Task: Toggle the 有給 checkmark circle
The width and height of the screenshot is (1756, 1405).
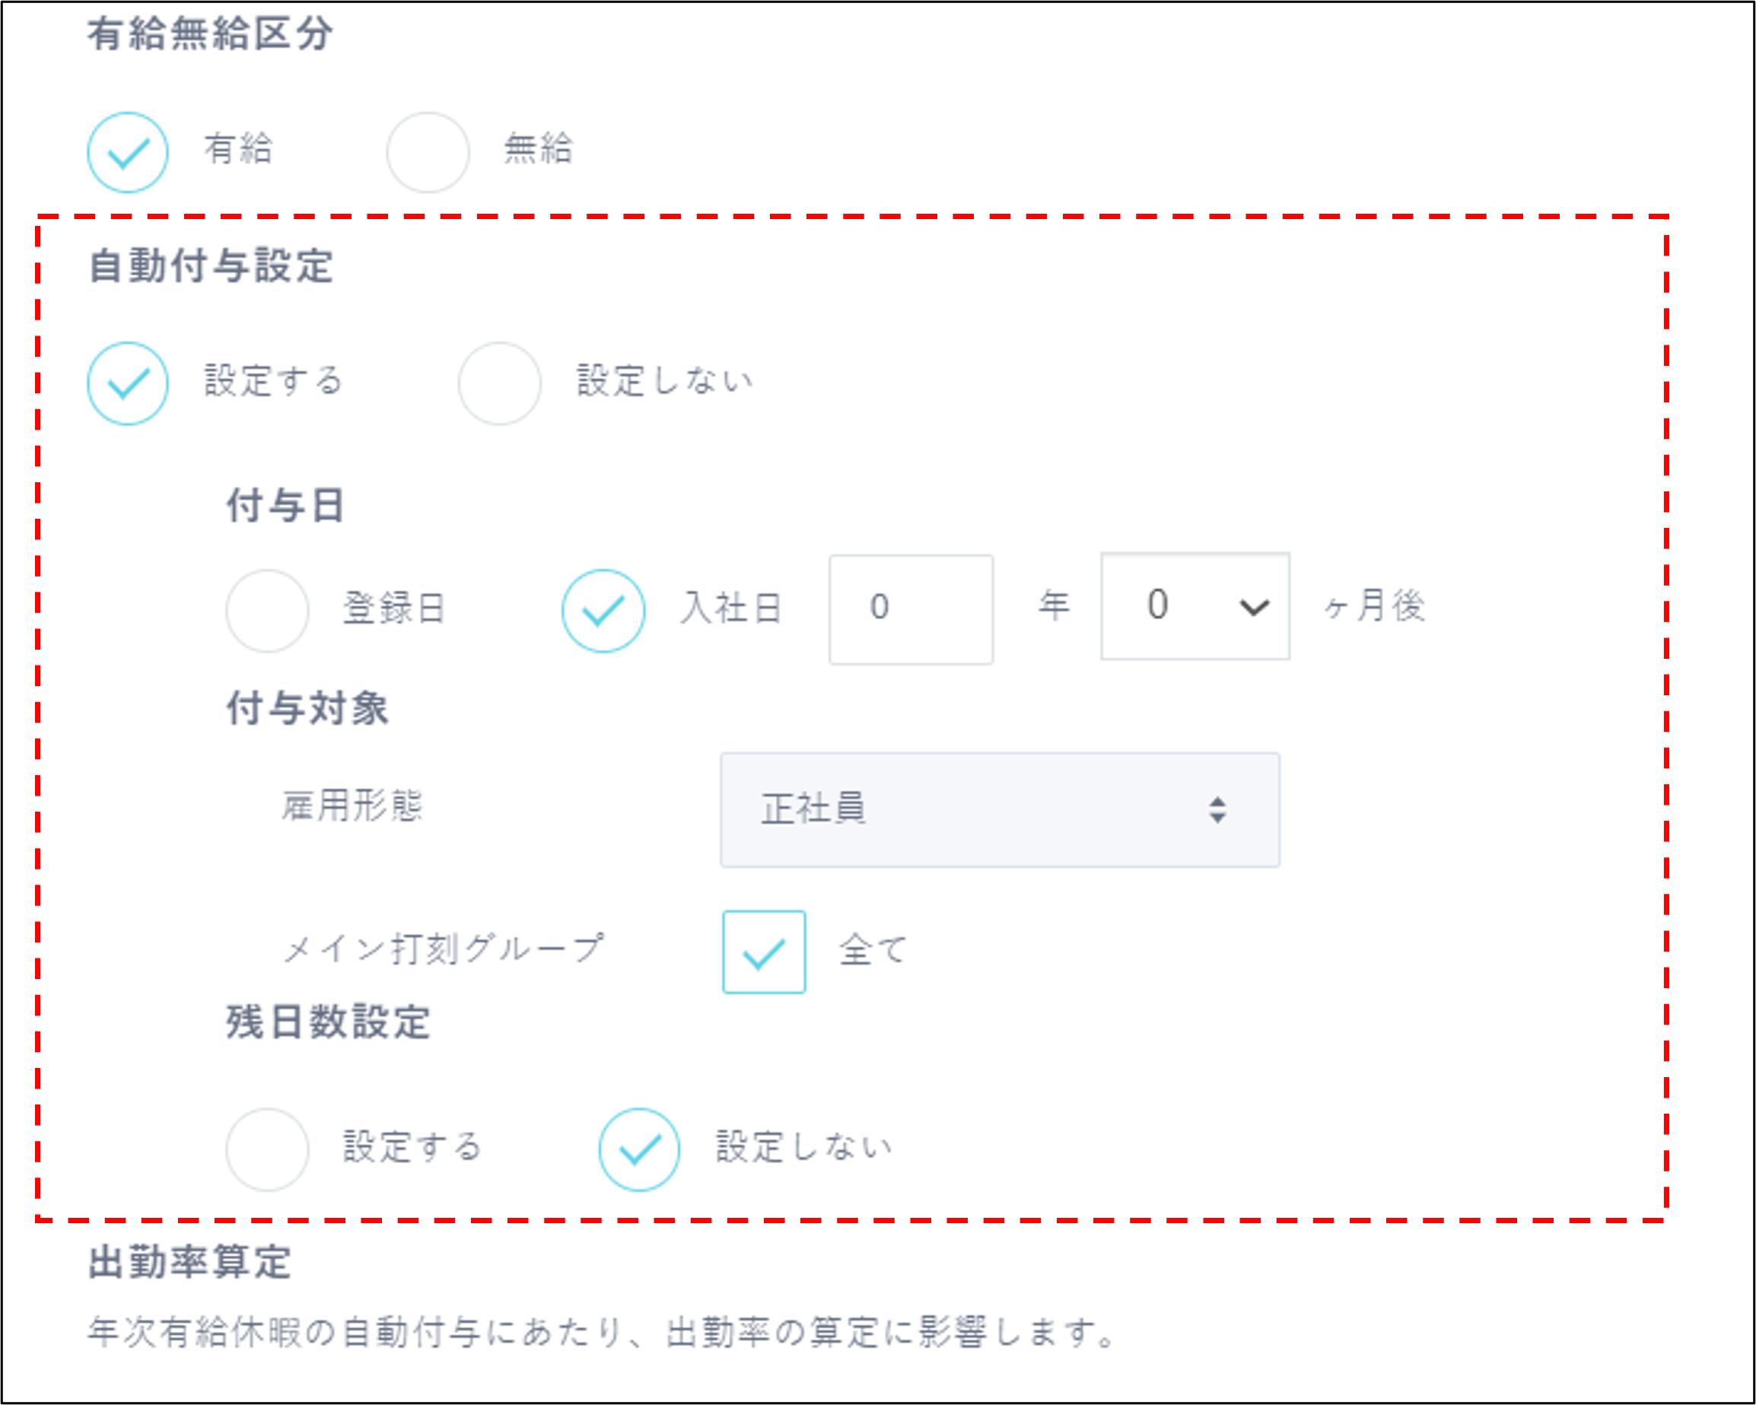Action: [x=128, y=150]
